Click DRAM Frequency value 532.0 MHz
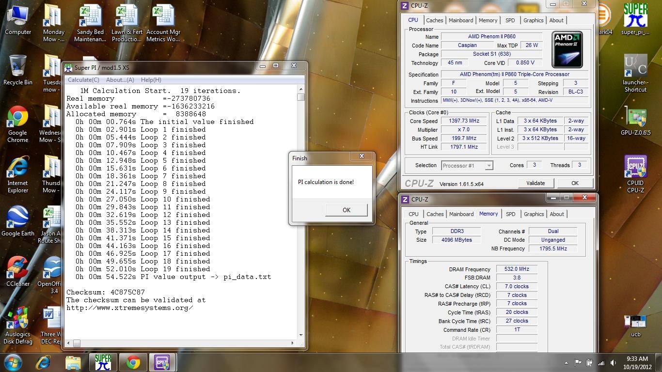The image size is (662, 372). [x=517, y=269]
